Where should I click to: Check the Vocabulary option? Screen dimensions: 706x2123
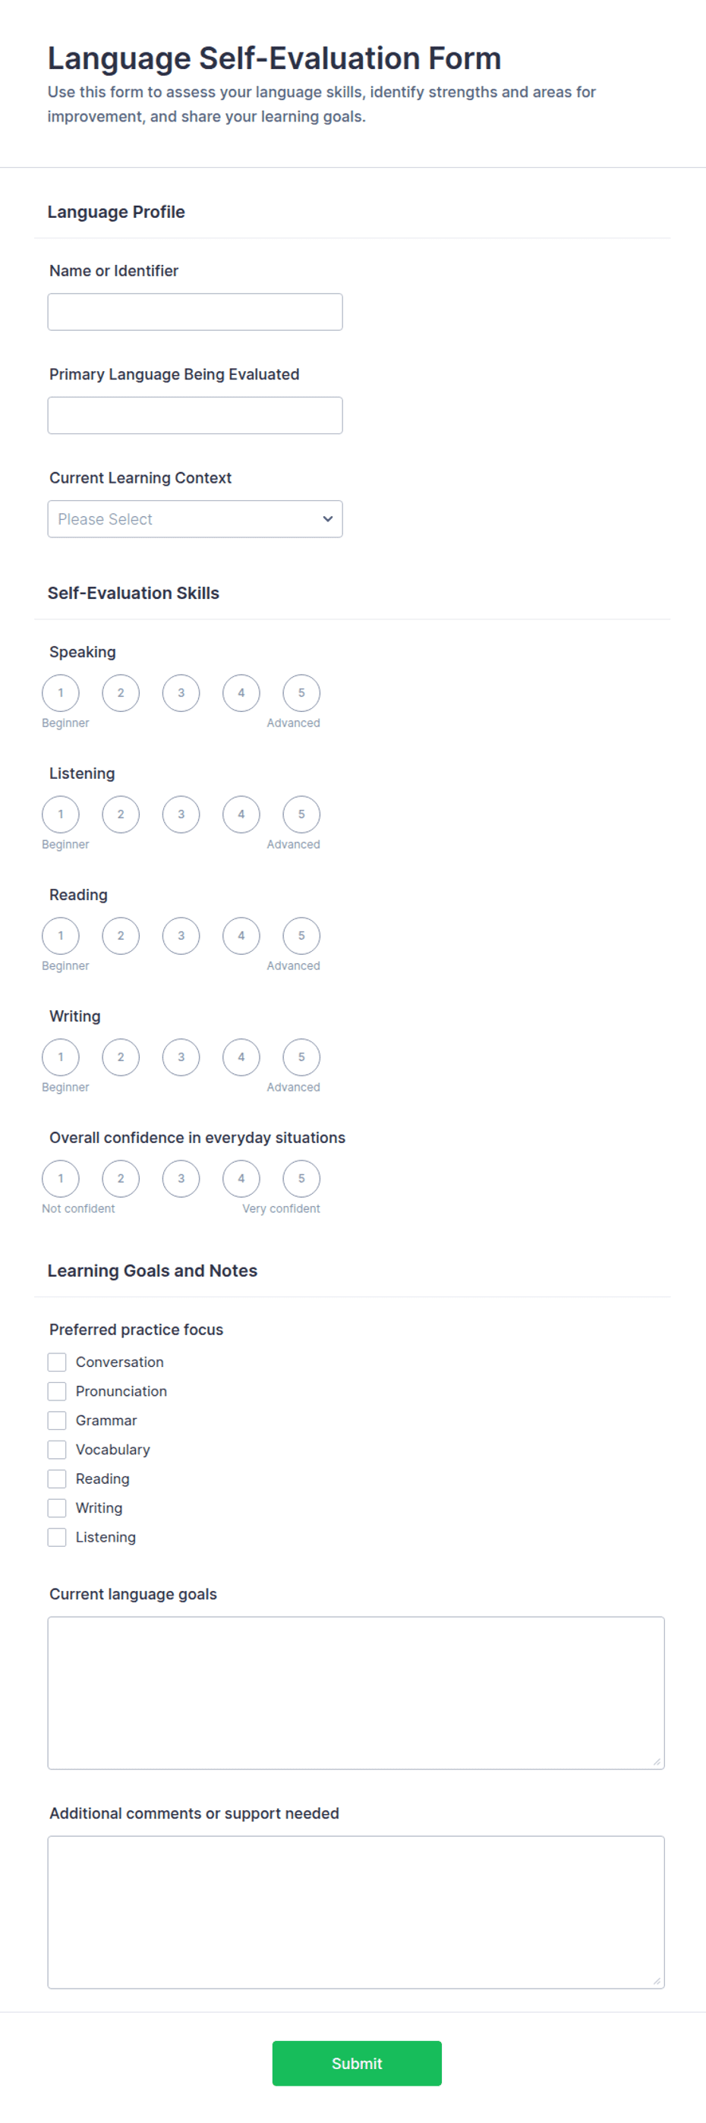(57, 1449)
